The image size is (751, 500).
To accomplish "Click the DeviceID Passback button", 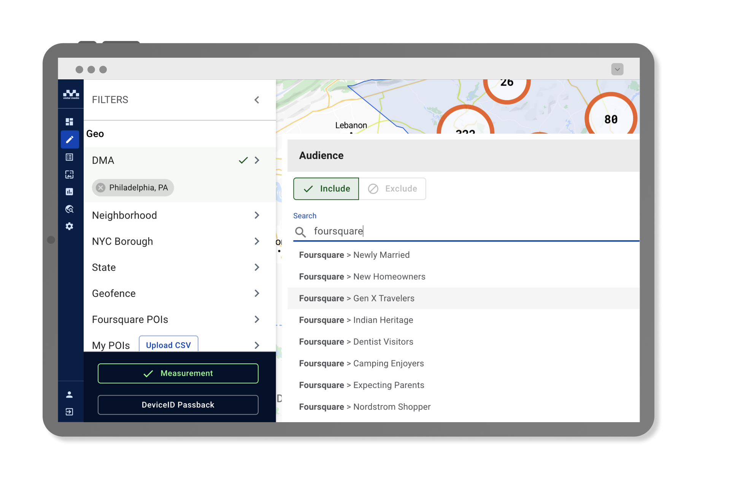I will coord(178,405).
